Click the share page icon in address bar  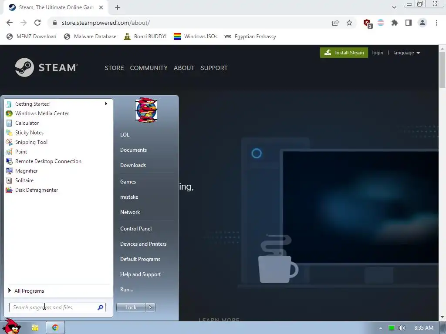(x=335, y=23)
